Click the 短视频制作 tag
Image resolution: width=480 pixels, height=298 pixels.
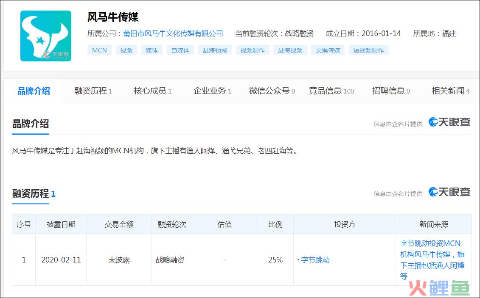point(369,50)
